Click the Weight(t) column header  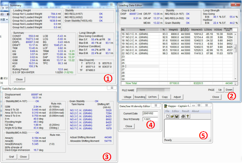(x=173, y=29)
